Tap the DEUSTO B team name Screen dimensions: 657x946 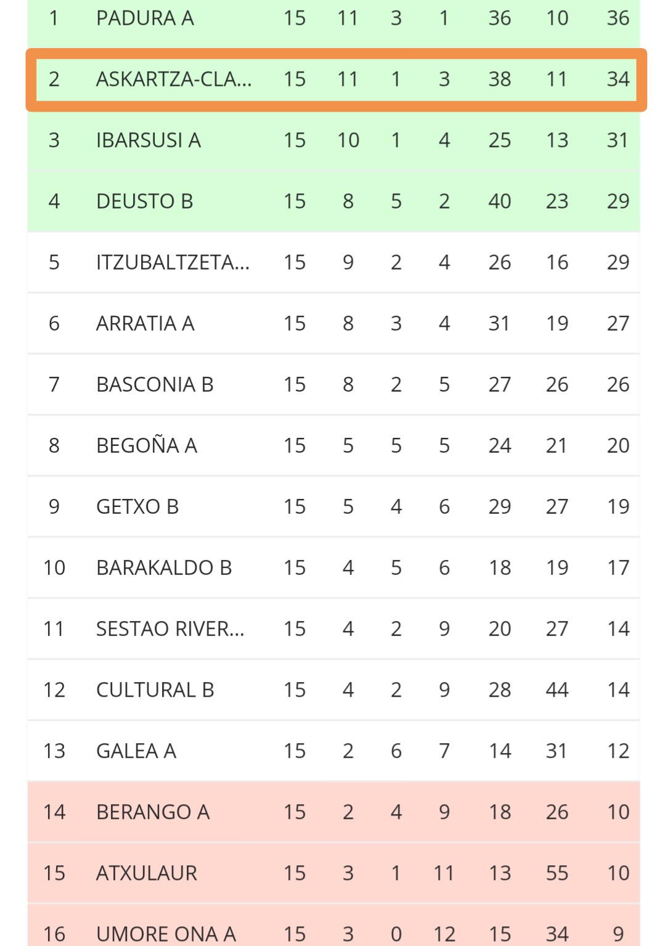point(145,201)
